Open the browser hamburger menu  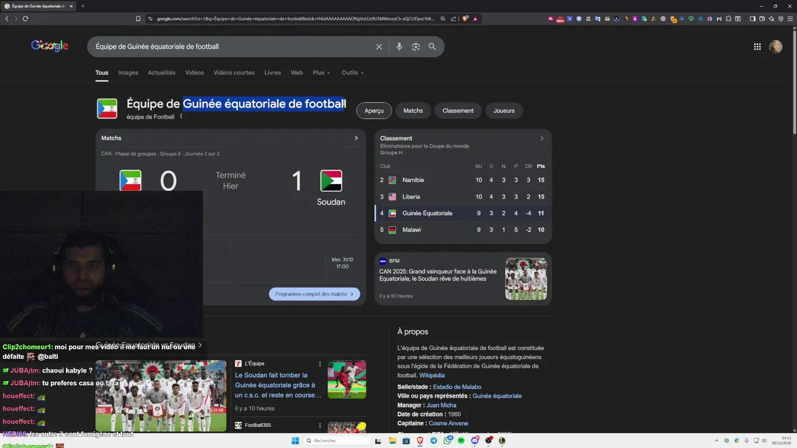click(790, 19)
